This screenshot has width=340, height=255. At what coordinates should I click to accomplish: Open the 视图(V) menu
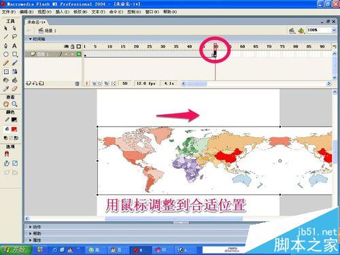coord(44,12)
